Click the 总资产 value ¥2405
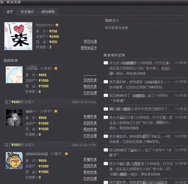The height and width of the screenshot is (184, 188). (x=54, y=37)
